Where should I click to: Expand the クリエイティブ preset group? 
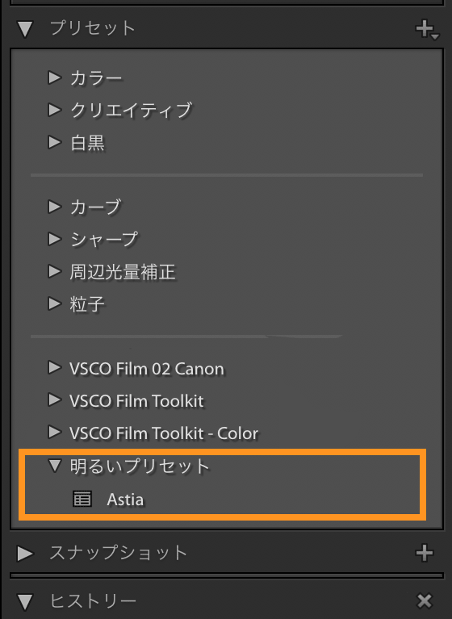[x=54, y=110]
